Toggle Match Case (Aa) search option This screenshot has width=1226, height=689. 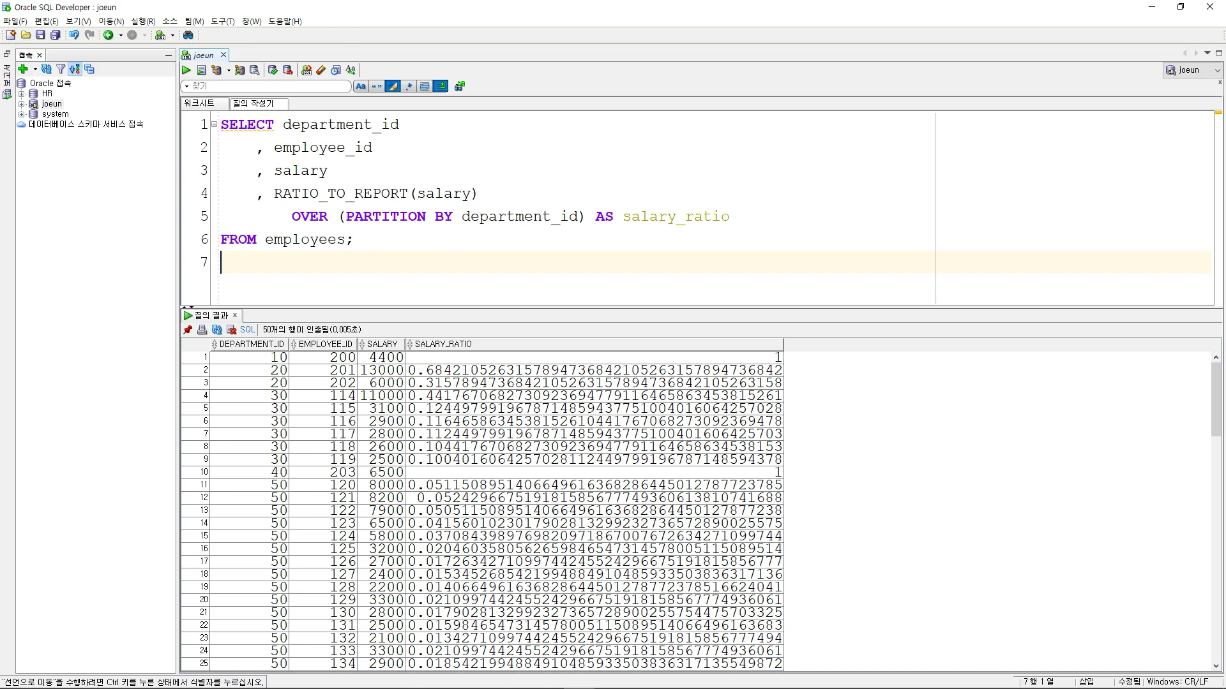(x=361, y=86)
